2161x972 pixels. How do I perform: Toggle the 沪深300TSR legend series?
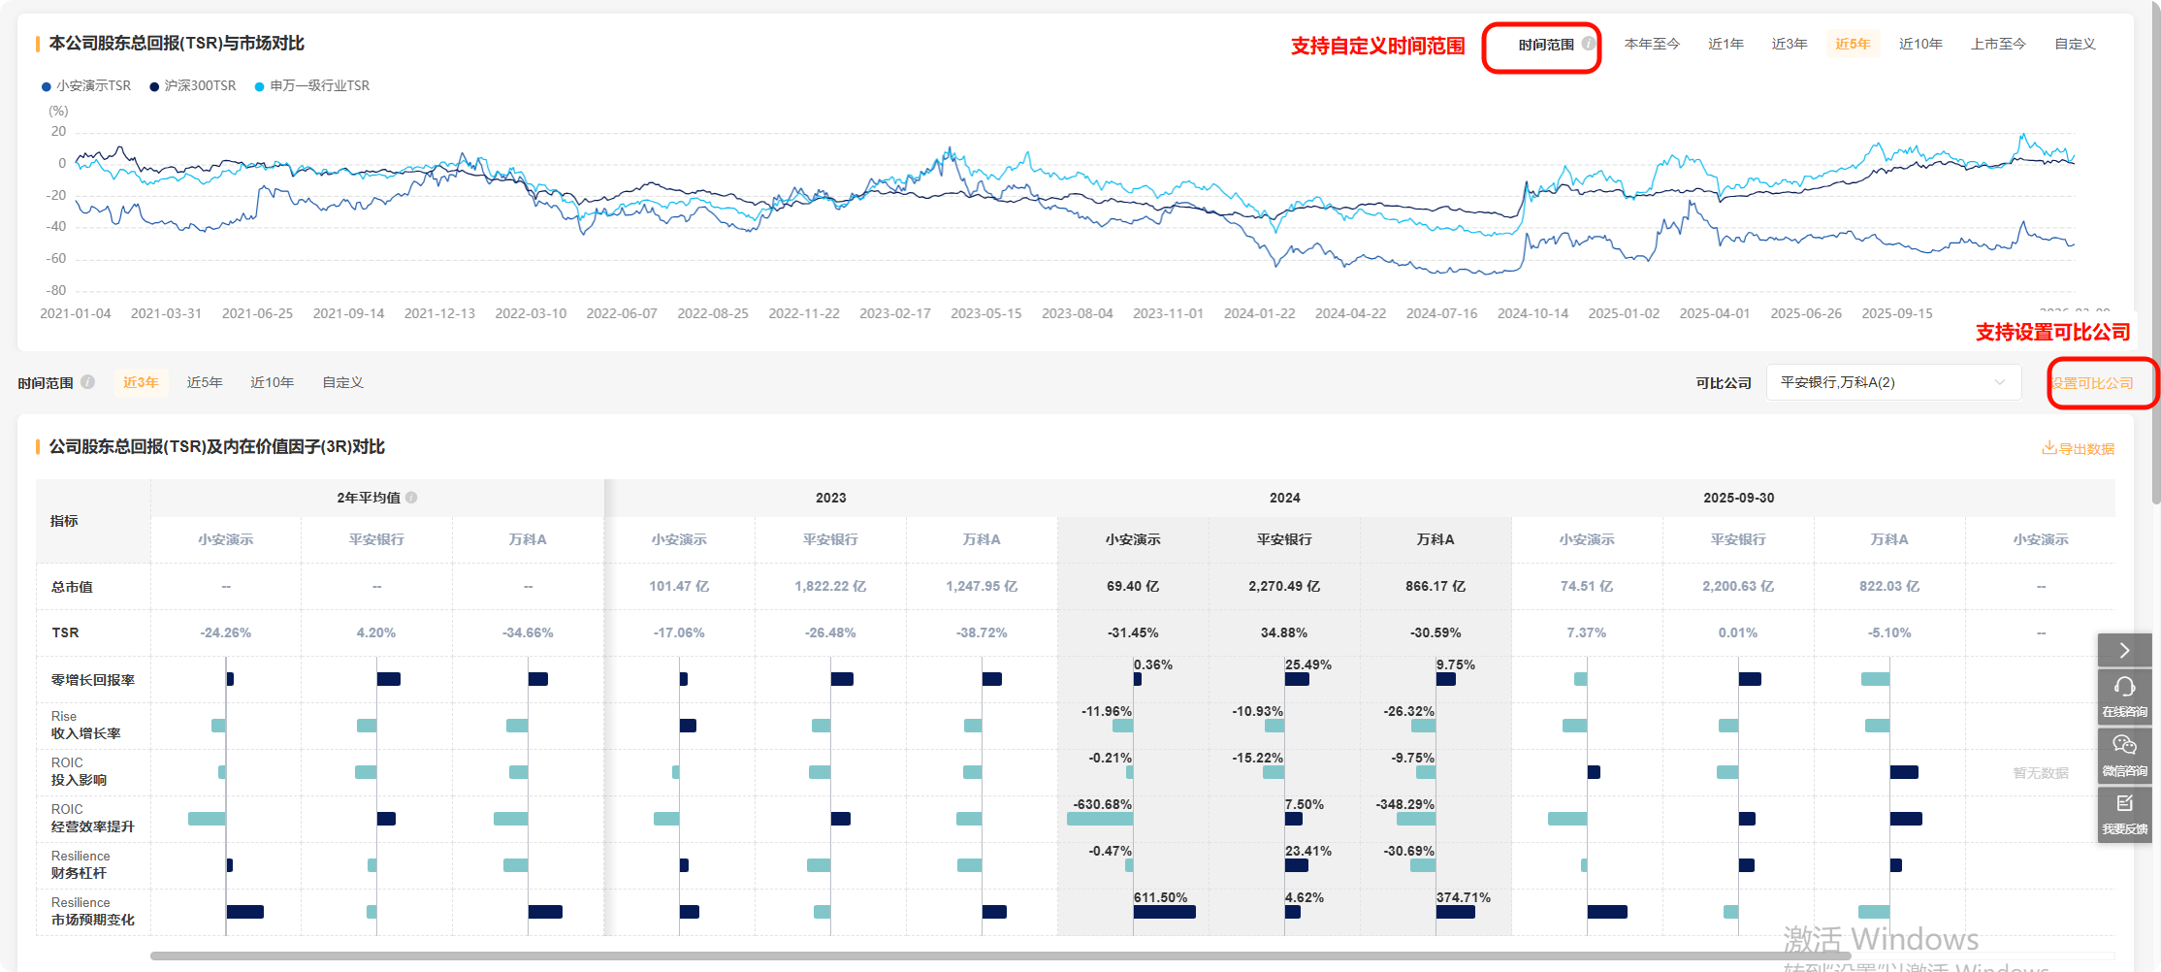click(x=193, y=86)
